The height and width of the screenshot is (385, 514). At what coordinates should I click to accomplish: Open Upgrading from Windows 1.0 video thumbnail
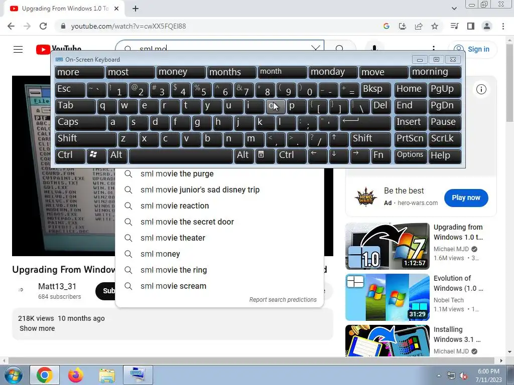click(387, 246)
